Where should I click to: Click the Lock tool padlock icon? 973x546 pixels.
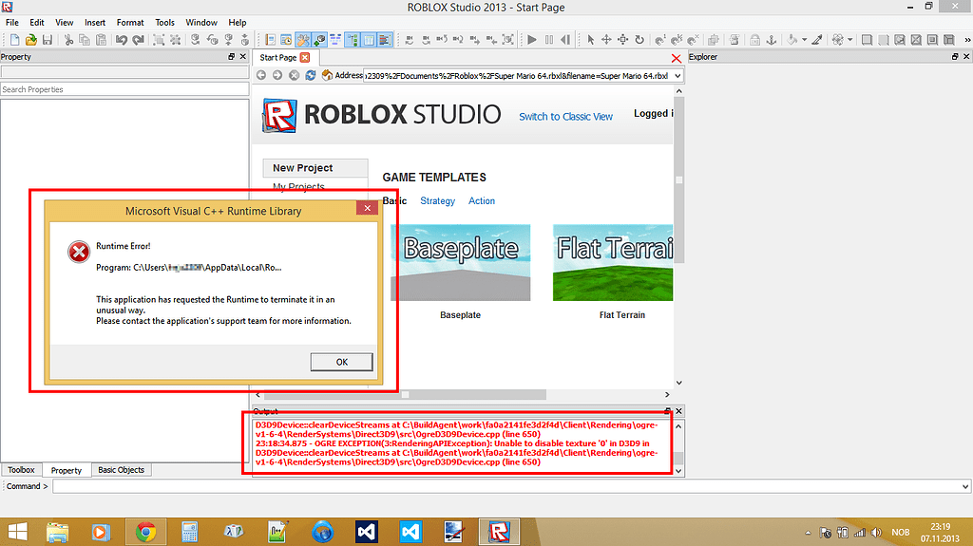754,40
